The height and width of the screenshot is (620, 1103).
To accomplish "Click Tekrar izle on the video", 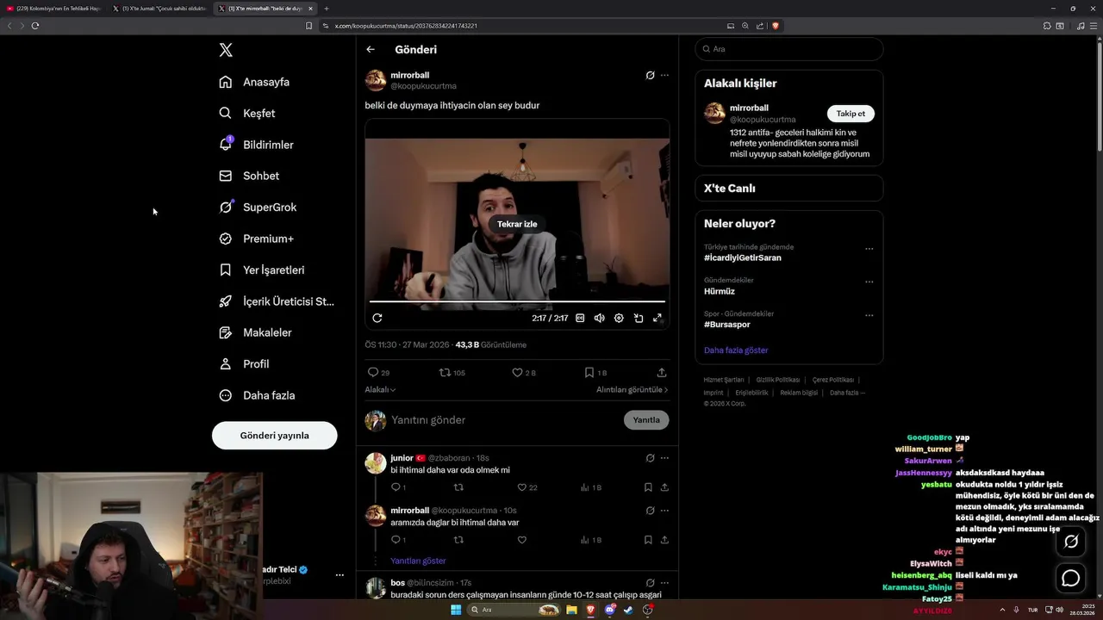I will [x=517, y=224].
